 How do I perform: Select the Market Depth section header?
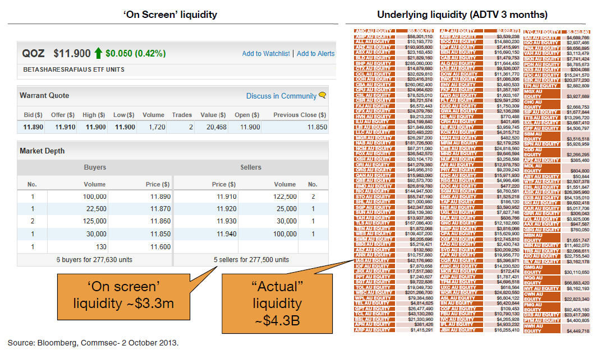point(42,151)
